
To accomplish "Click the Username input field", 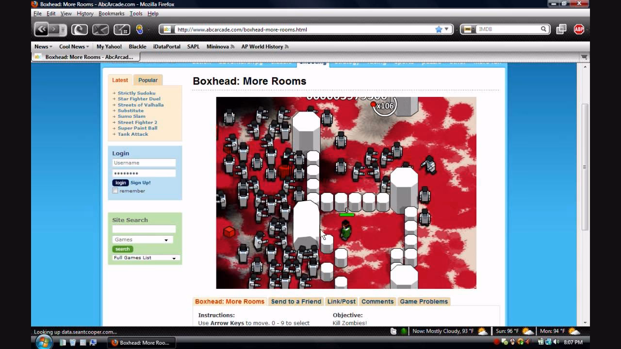I will (144, 163).
